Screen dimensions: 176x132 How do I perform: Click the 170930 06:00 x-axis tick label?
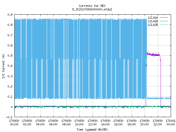53,123
